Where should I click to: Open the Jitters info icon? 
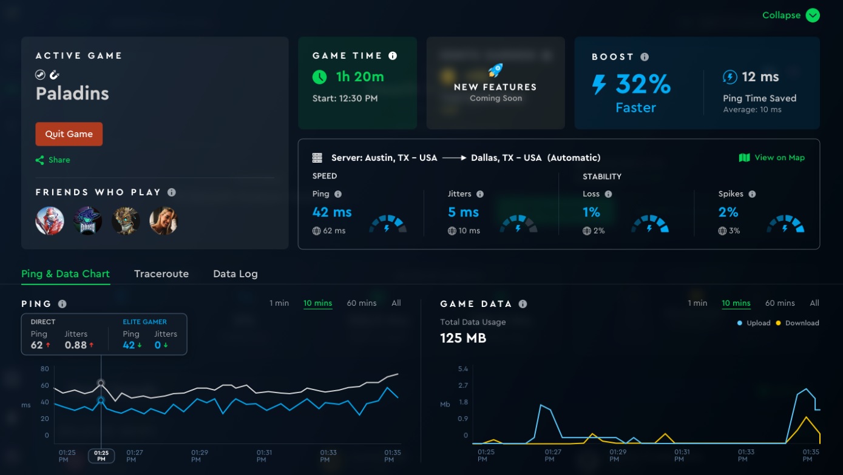(480, 194)
